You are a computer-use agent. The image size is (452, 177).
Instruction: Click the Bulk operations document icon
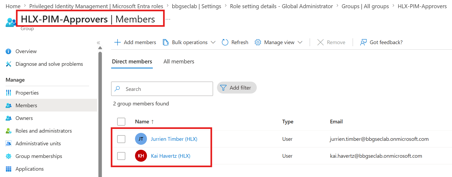tap(166, 42)
